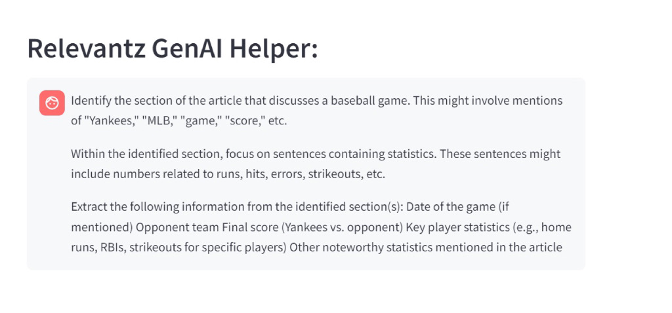The width and height of the screenshot is (672, 313).
Task: Click the red chat avatar icon
Action: [52, 103]
